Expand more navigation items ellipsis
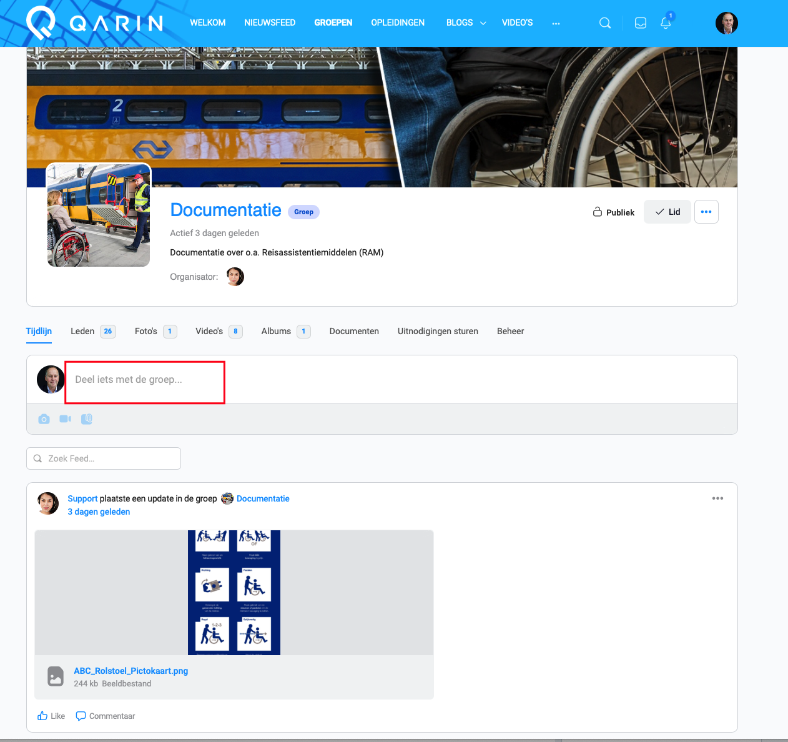The image size is (788, 742). pos(556,23)
